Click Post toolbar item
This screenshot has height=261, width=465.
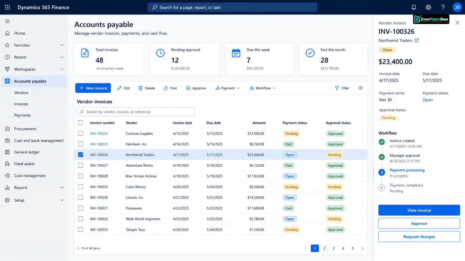pyautogui.click(x=170, y=88)
